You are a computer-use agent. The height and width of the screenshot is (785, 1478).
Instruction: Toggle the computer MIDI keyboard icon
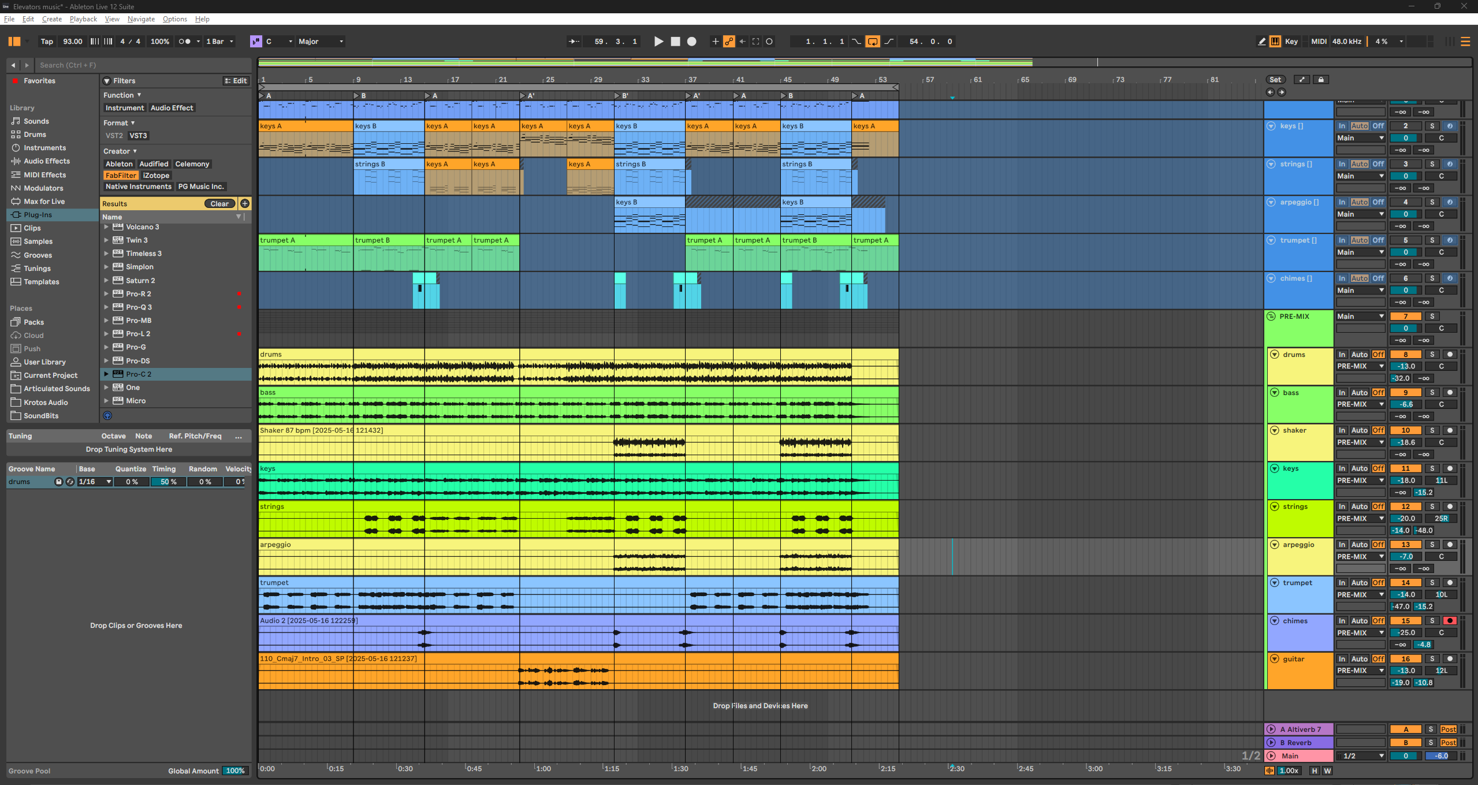point(1275,42)
